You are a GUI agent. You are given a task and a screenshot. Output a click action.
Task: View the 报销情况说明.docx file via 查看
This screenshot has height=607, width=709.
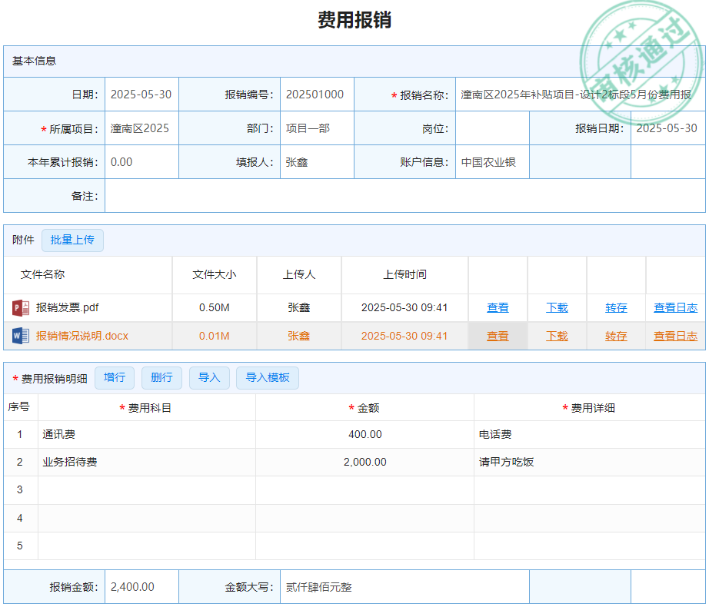[498, 336]
